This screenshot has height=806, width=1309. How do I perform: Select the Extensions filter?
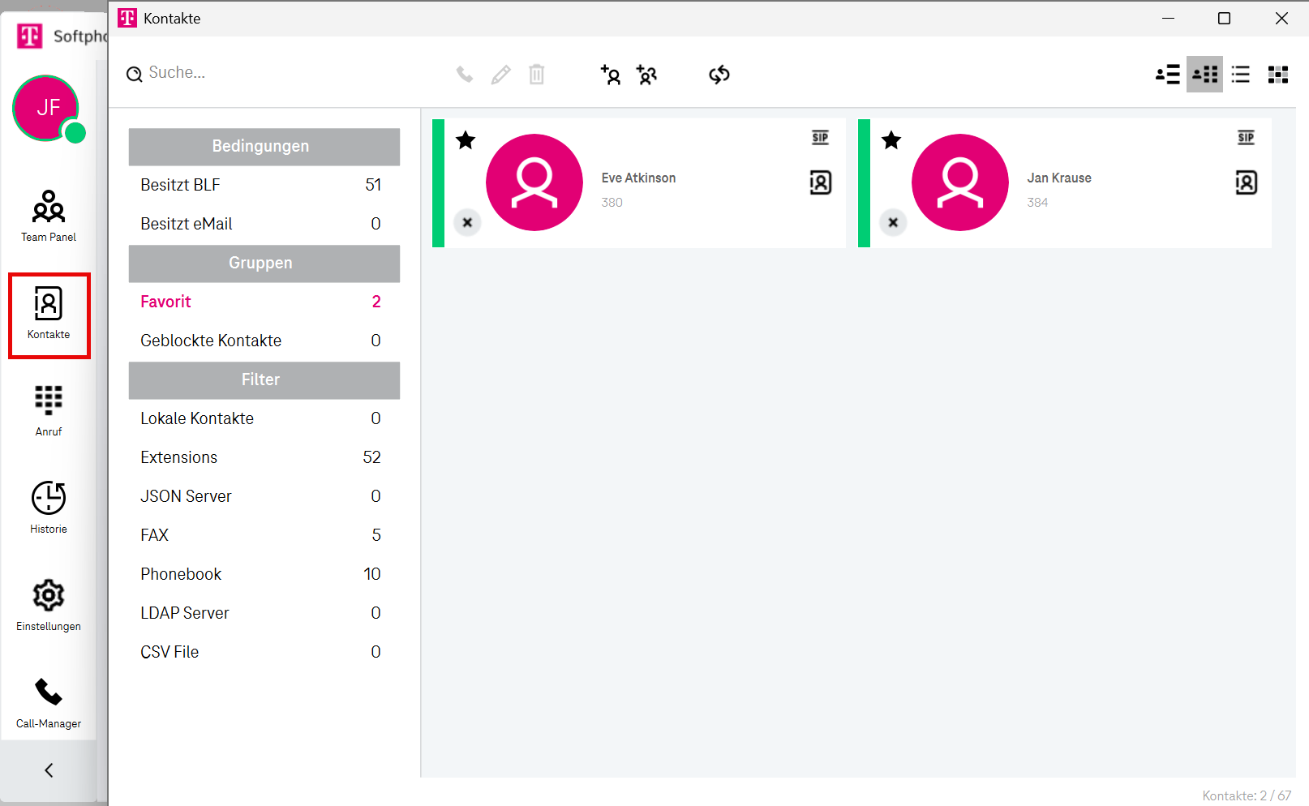pos(179,457)
